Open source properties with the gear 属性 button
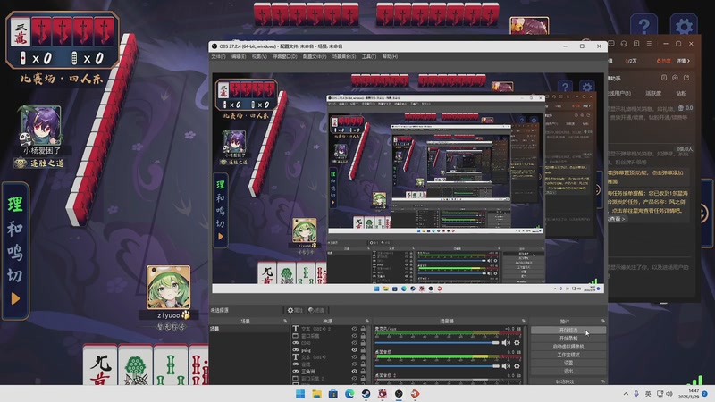The image size is (715, 402). pos(295,310)
